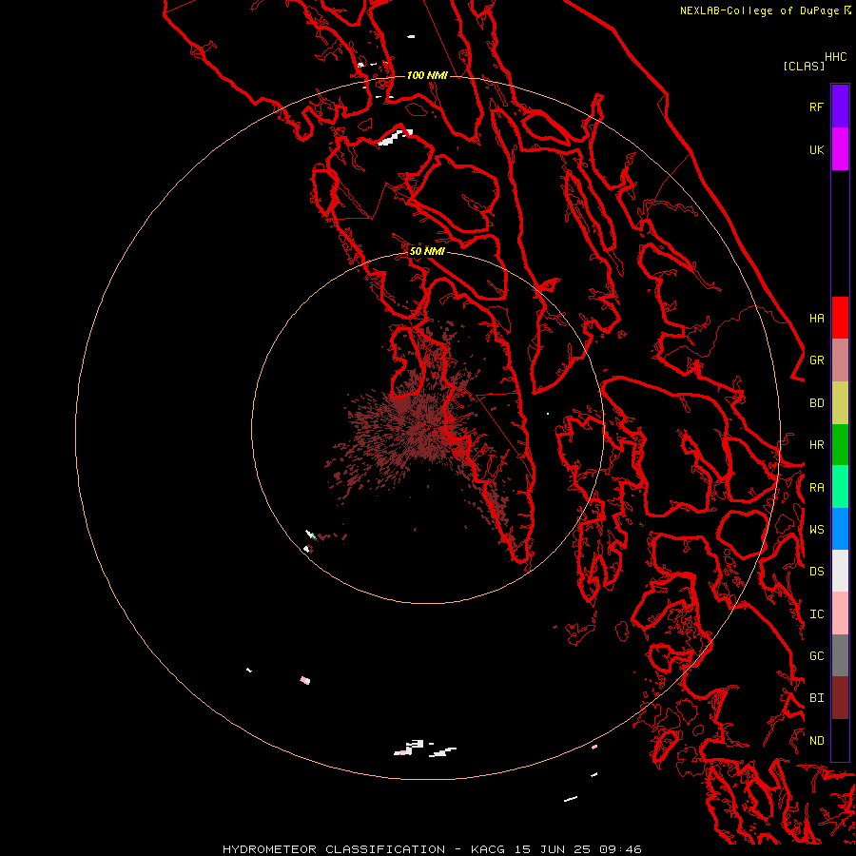Click the BI legend label
Viewport: 856px width, 856px height.
point(816,698)
